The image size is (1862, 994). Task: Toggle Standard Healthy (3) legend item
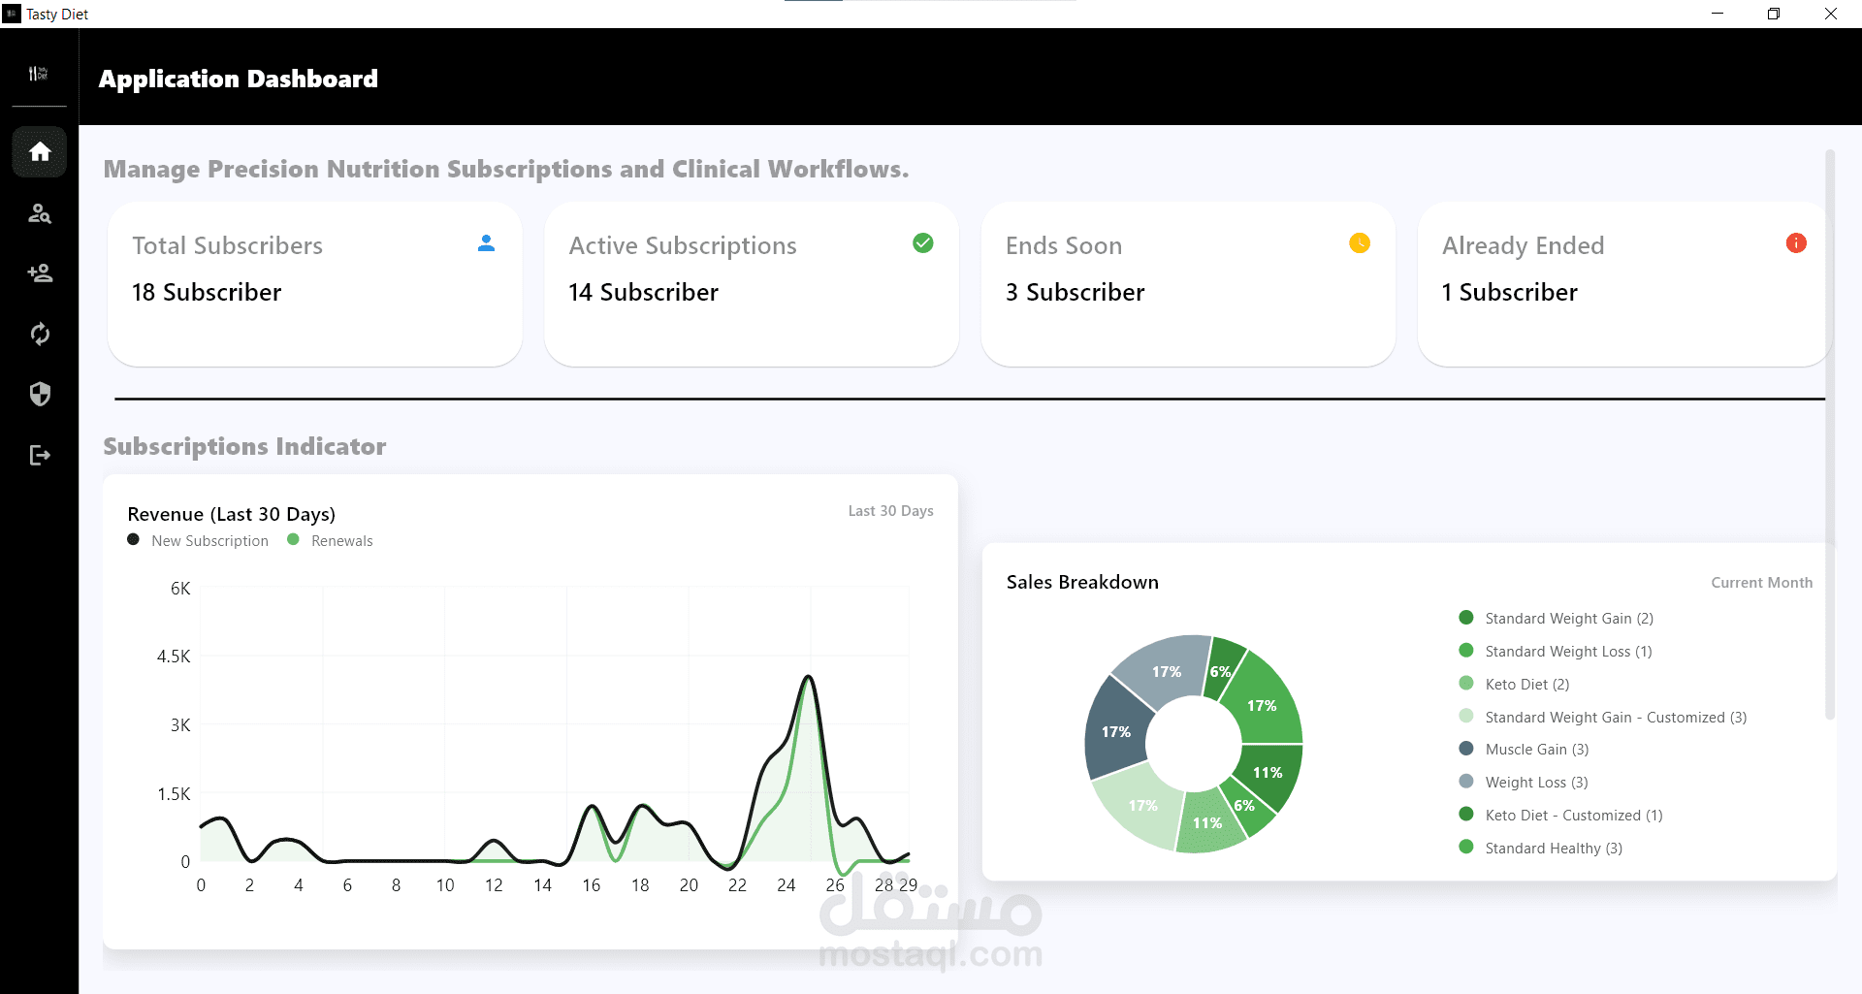pyautogui.click(x=1540, y=849)
